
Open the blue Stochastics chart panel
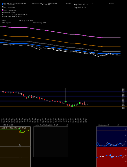pyautogui.click(x=112, y=137)
